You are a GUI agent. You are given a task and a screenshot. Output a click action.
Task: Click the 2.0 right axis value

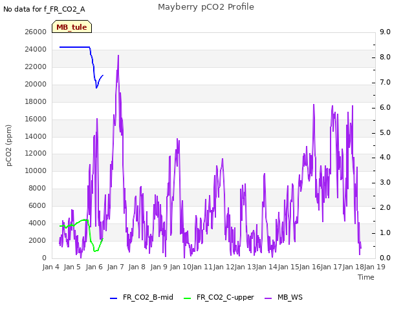point(385,207)
